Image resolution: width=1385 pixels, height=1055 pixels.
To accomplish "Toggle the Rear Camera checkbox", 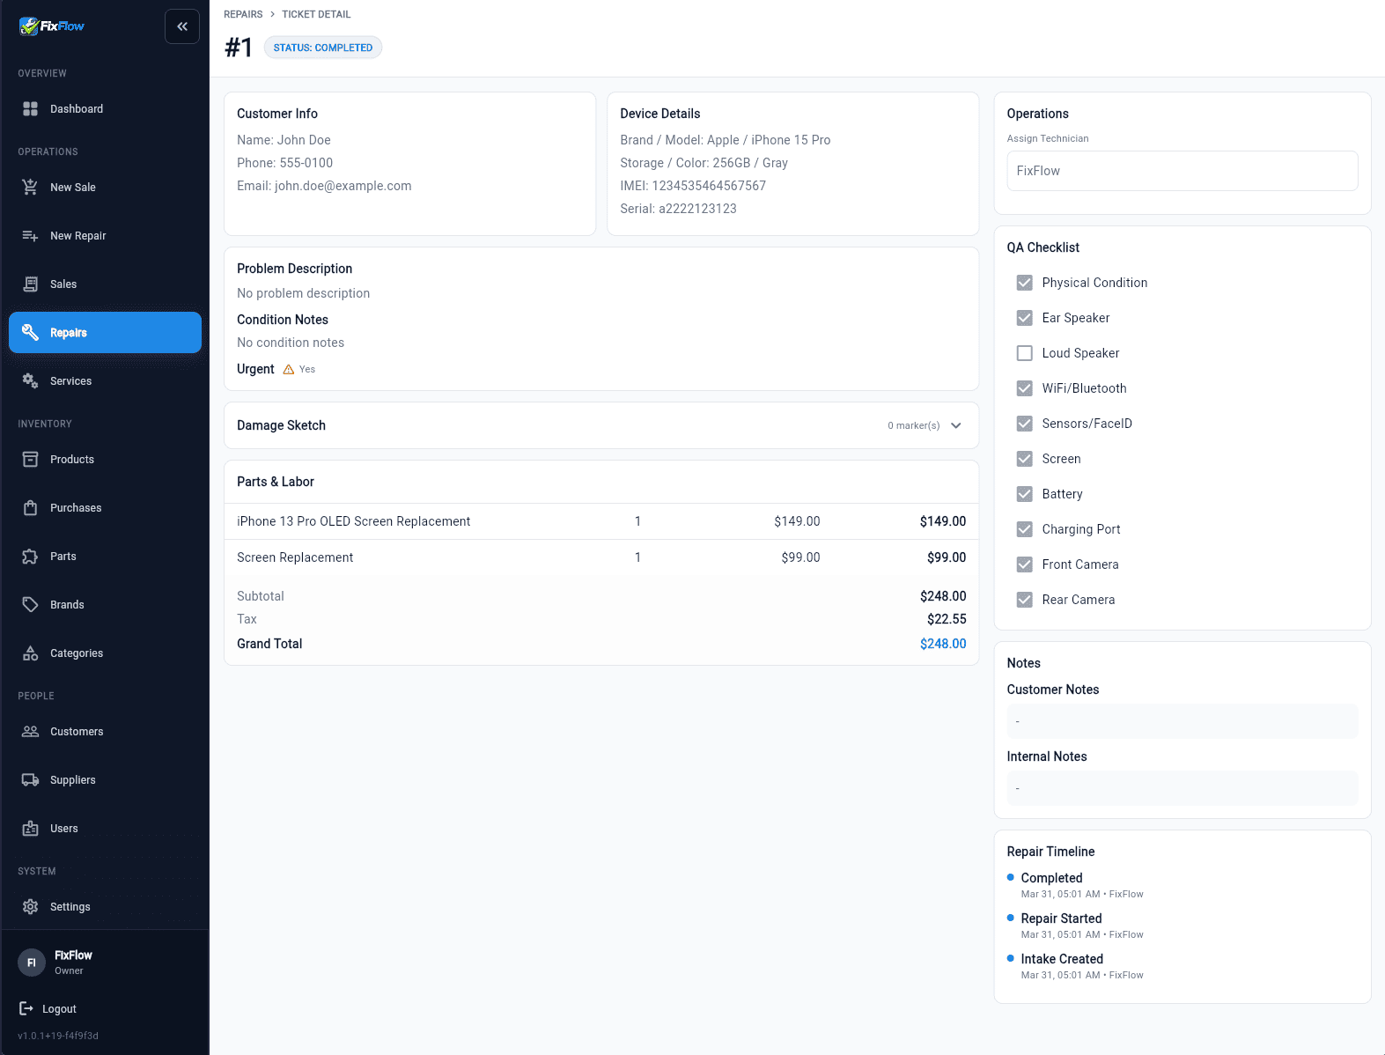I will (1024, 600).
